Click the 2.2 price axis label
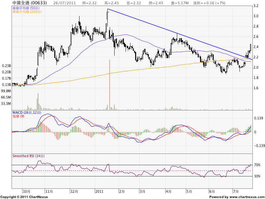This screenshot has width=265, height=199. coord(256,57)
